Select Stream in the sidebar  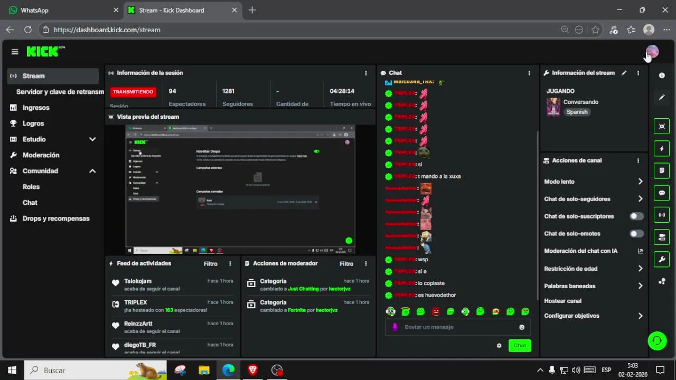[53, 76]
